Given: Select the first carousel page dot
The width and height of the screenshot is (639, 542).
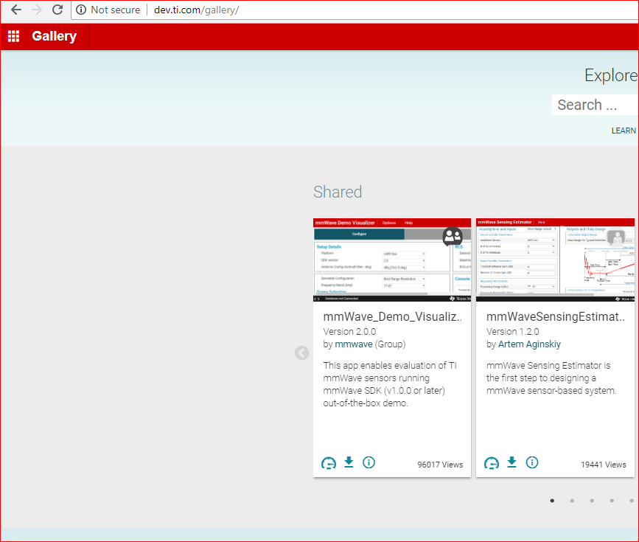Looking at the screenshot, I should pos(552,501).
